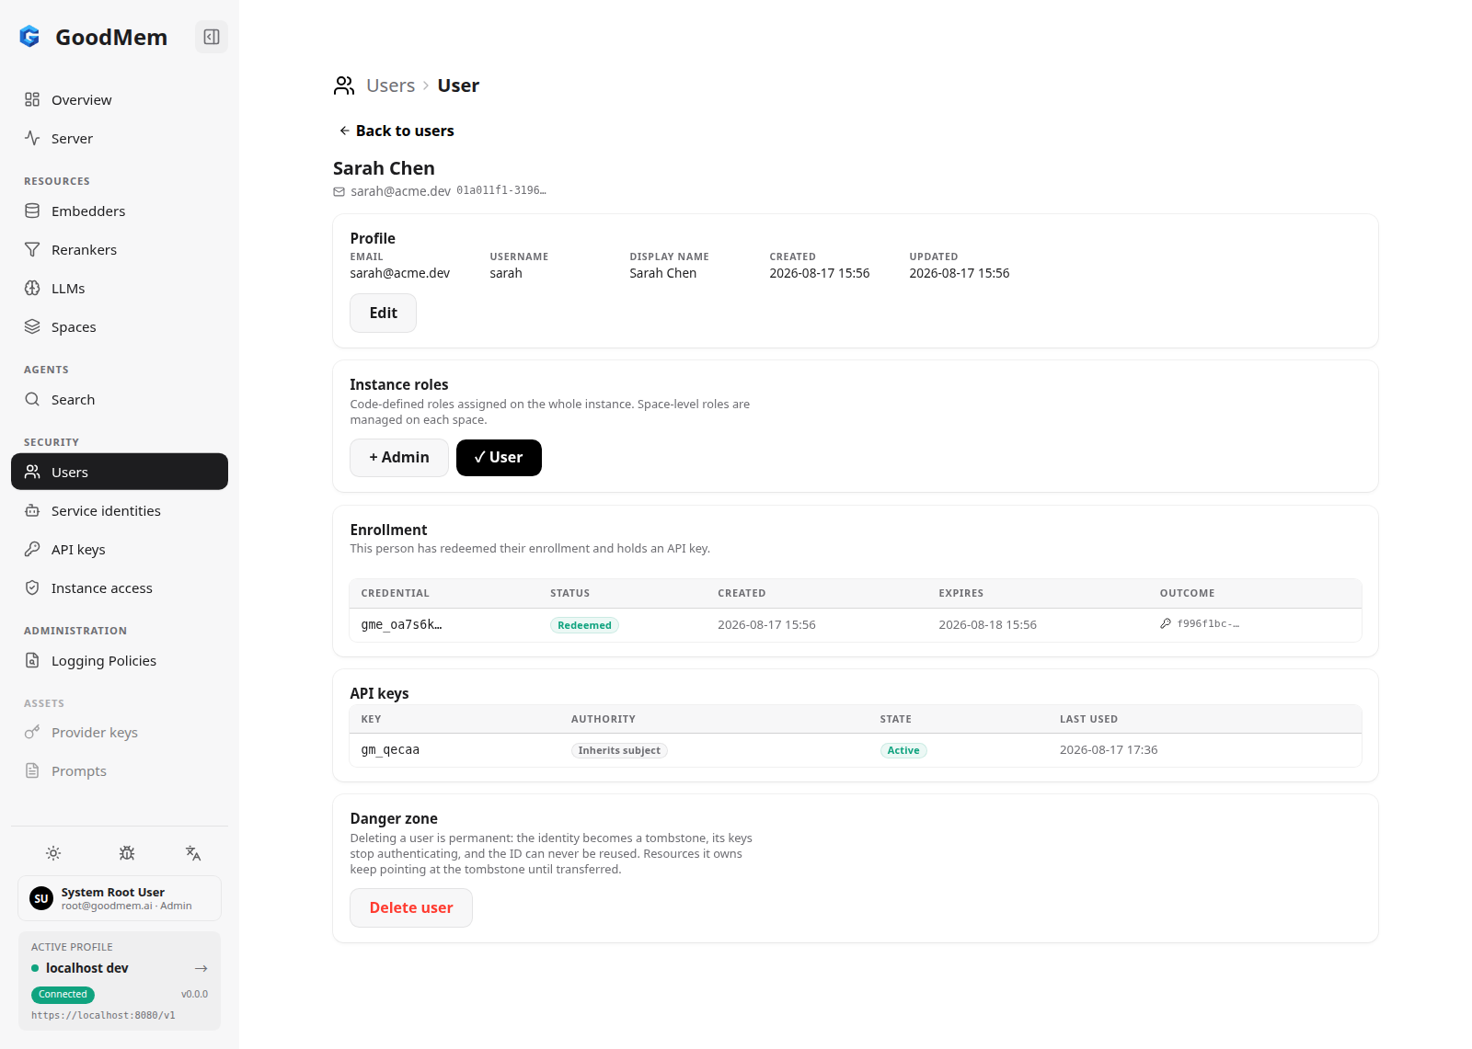Viewport: 1472px width, 1049px height.
Task: Click the Redeemed status badge
Action: (x=584, y=625)
